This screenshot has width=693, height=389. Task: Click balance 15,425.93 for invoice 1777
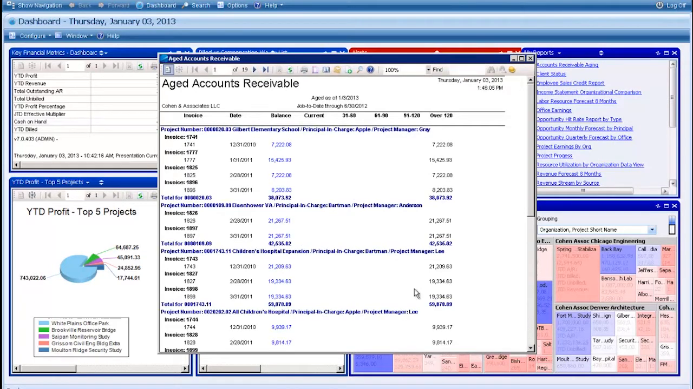(279, 160)
